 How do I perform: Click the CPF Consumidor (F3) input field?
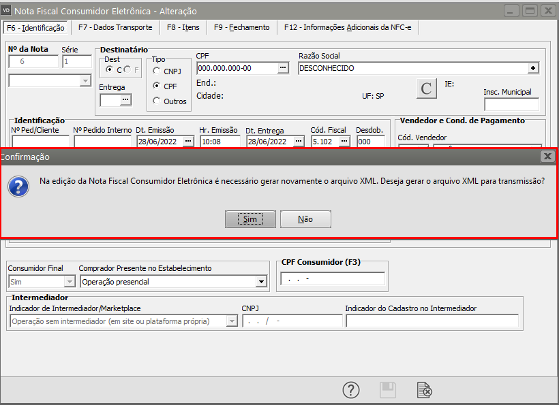332,279
